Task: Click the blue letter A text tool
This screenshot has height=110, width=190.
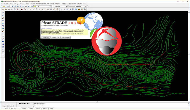Action: tap(70, 9)
